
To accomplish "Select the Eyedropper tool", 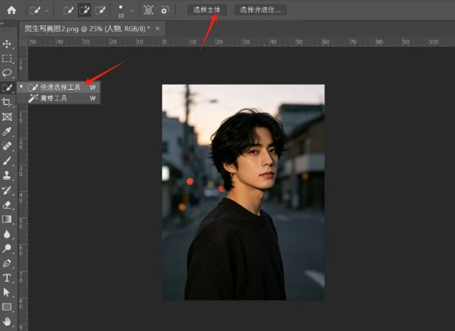I will click(x=7, y=132).
